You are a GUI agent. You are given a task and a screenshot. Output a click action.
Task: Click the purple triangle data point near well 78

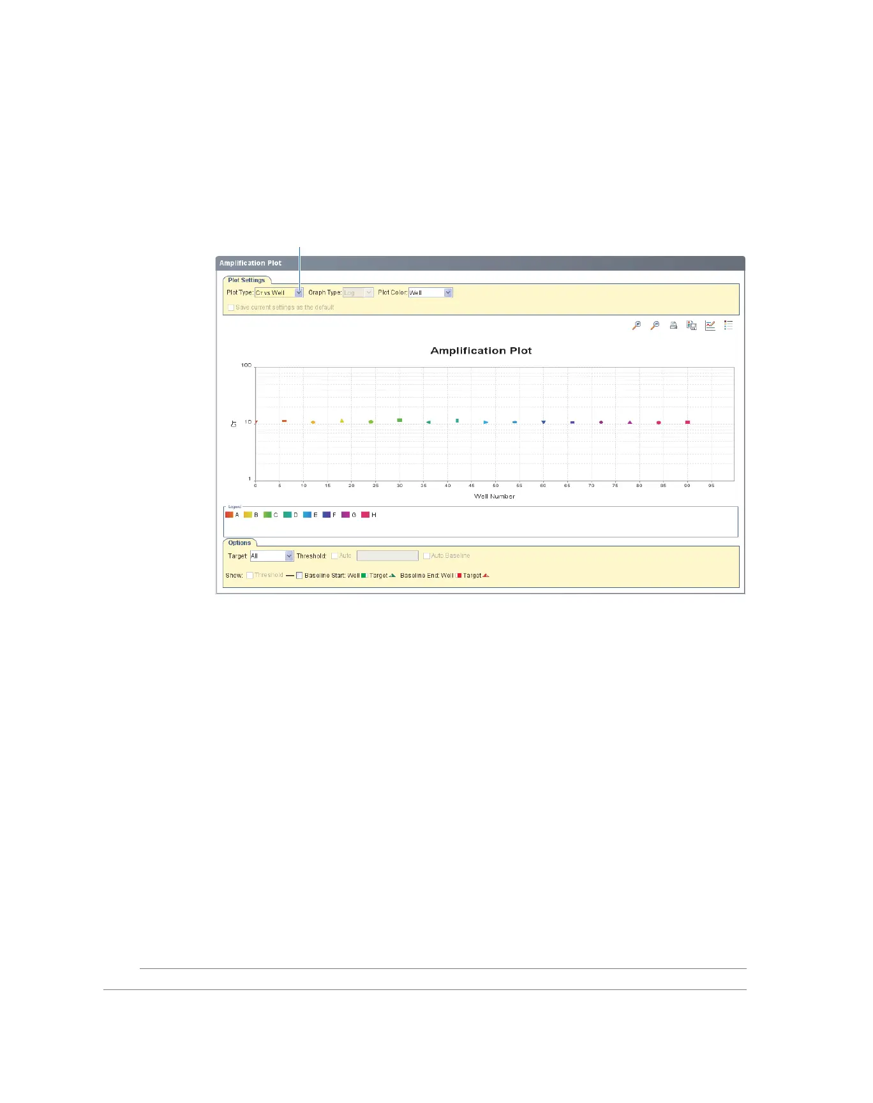pyautogui.click(x=630, y=423)
